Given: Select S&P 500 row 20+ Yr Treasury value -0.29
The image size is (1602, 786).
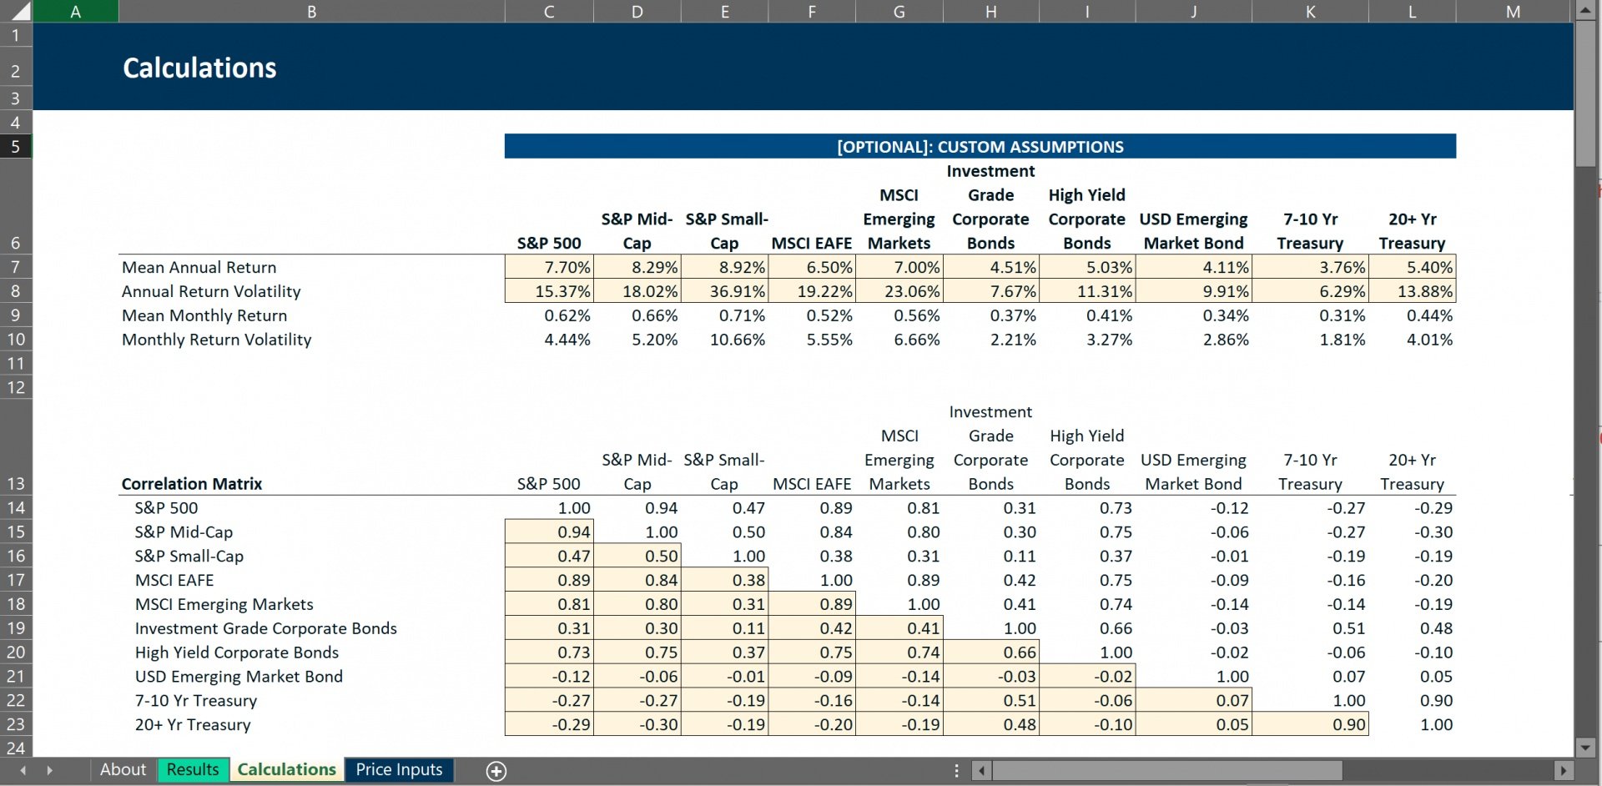Looking at the screenshot, I should click(x=1413, y=507).
